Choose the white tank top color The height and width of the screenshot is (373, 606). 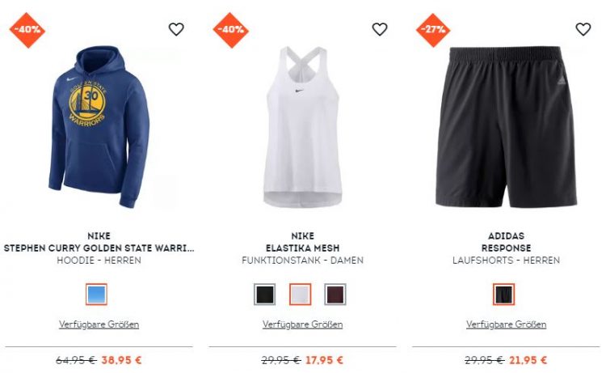pyautogui.click(x=301, y=295)
